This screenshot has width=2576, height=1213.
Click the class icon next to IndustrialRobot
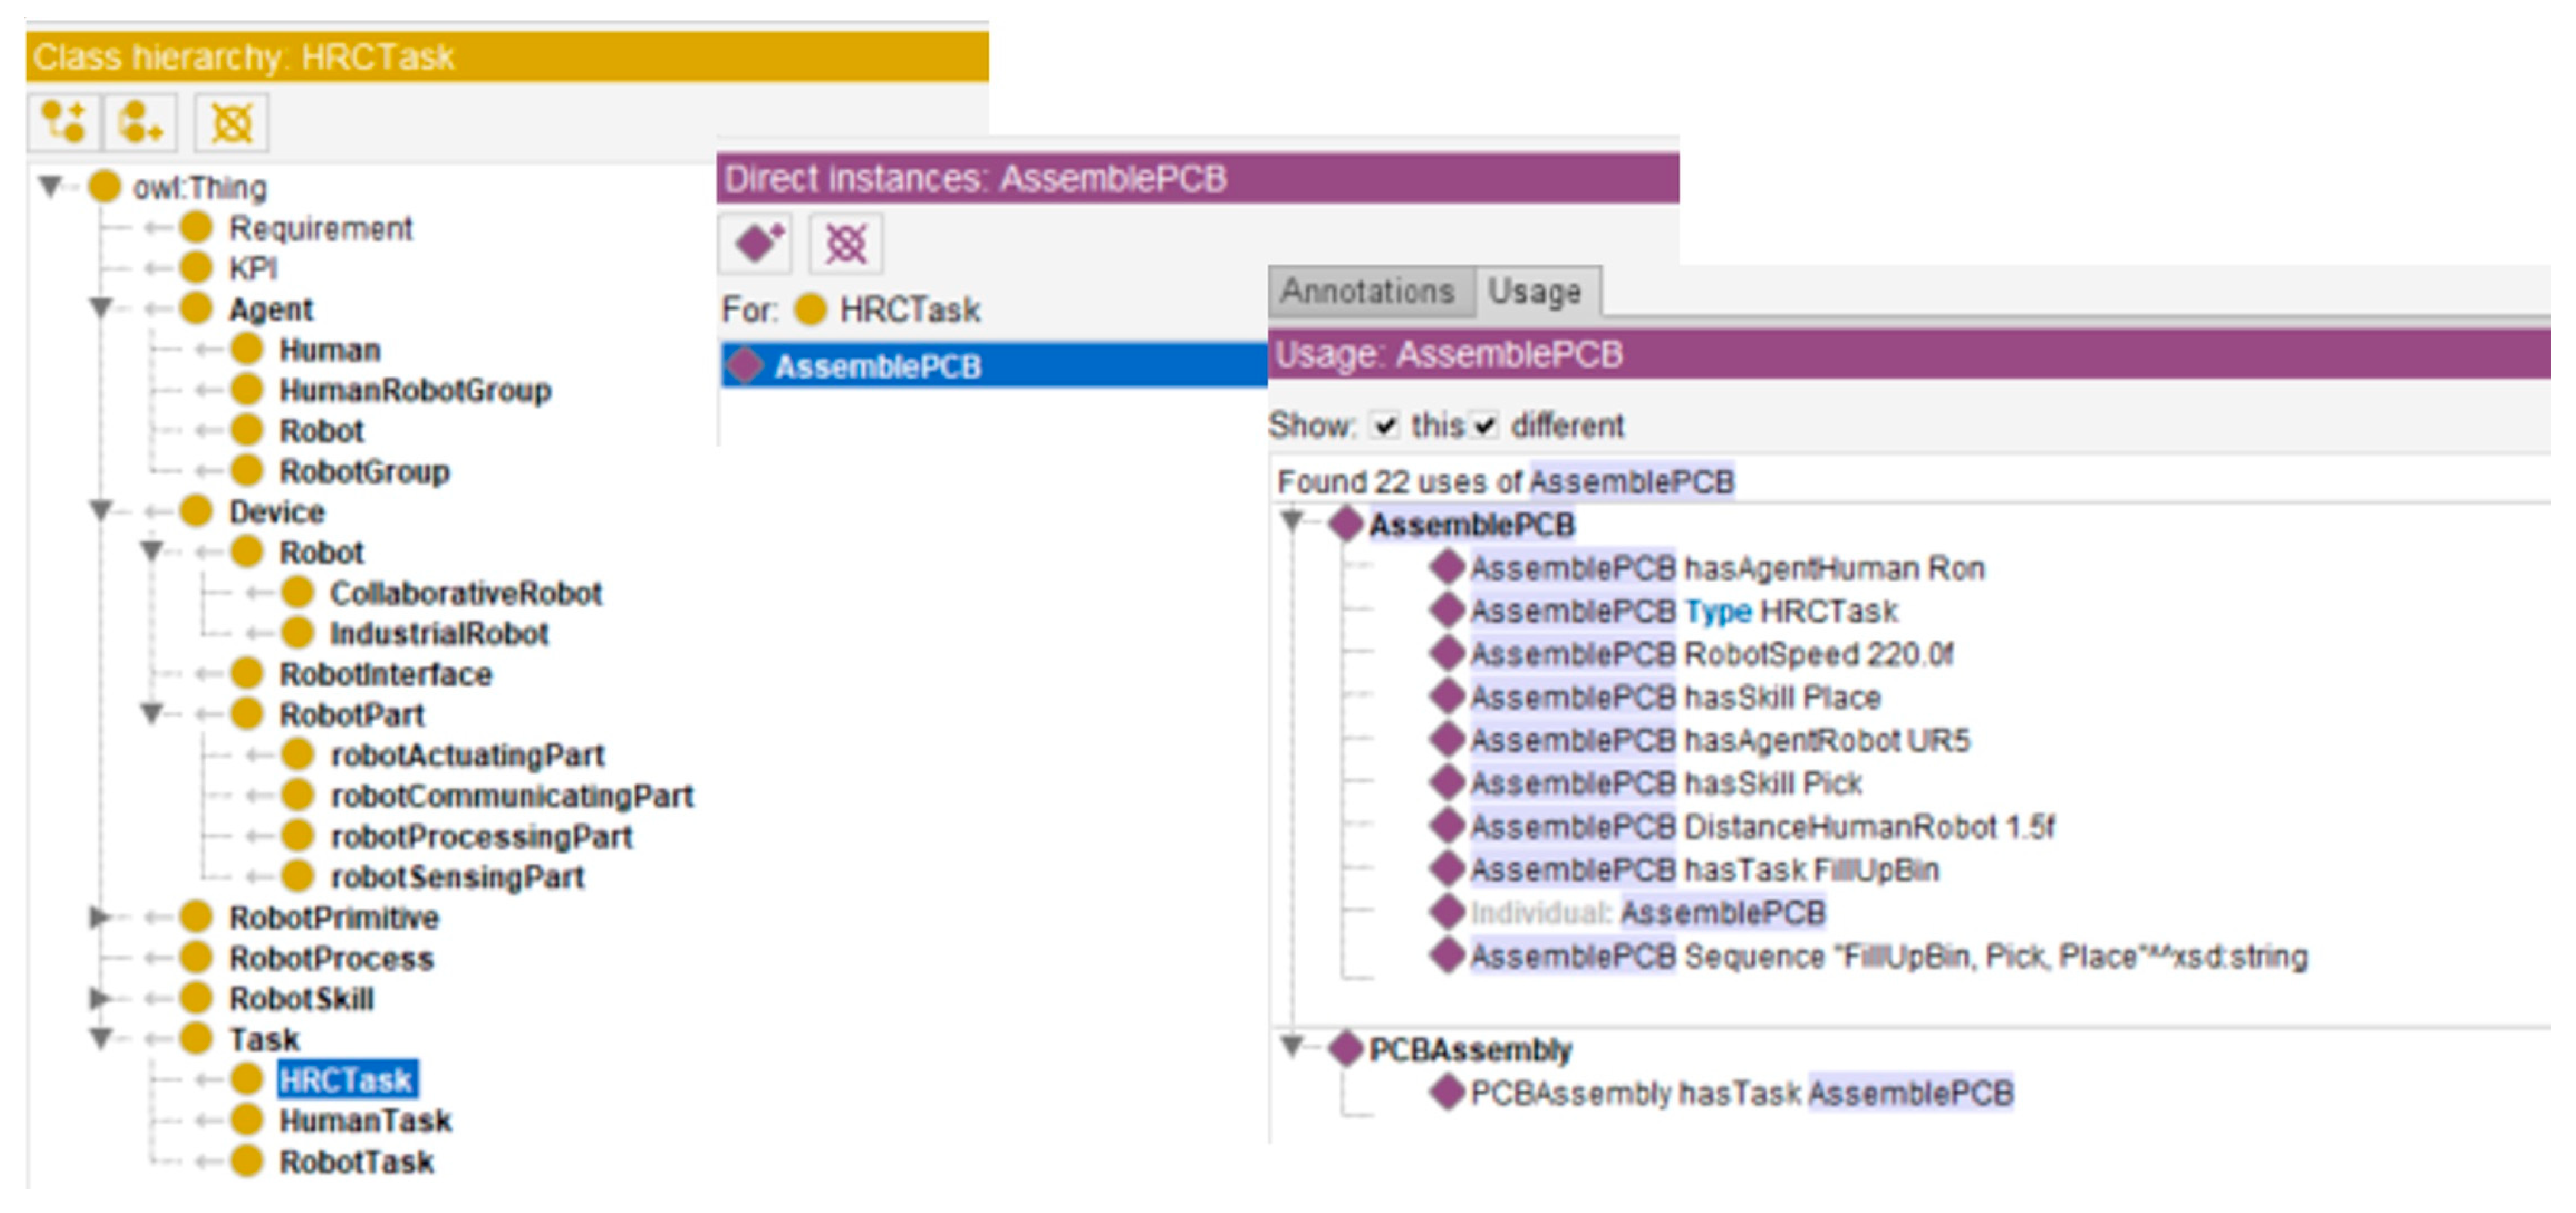point(297,633)
